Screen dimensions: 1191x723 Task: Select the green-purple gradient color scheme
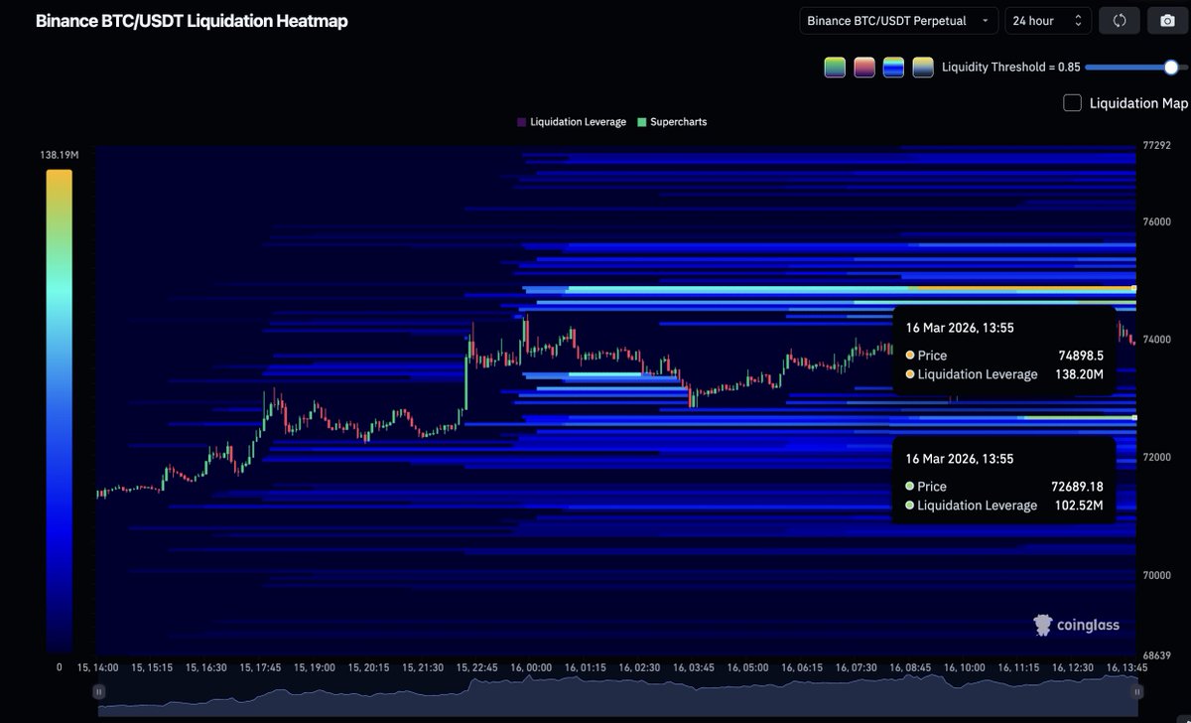point(834,67)
